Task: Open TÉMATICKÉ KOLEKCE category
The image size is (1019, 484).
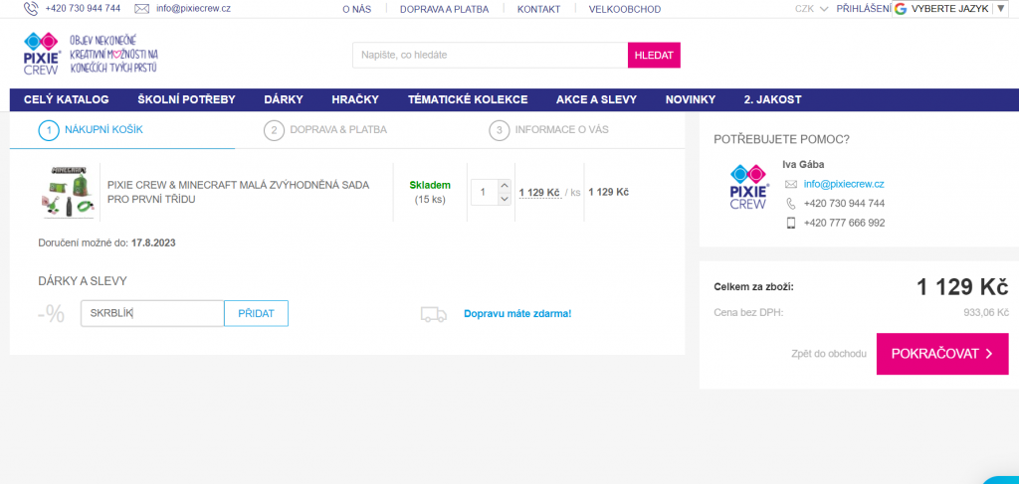Action: pyautogui.click(x=468, y=100)
